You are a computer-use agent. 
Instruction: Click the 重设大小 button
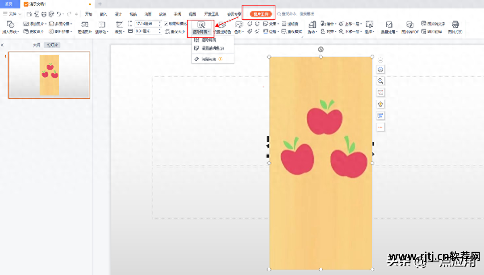click(x=175, y=31)
